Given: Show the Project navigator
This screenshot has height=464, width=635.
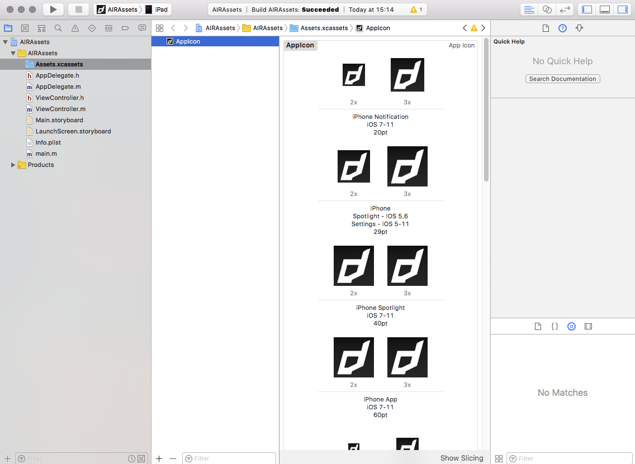Looking at the screenshot, I should (8, 28).
